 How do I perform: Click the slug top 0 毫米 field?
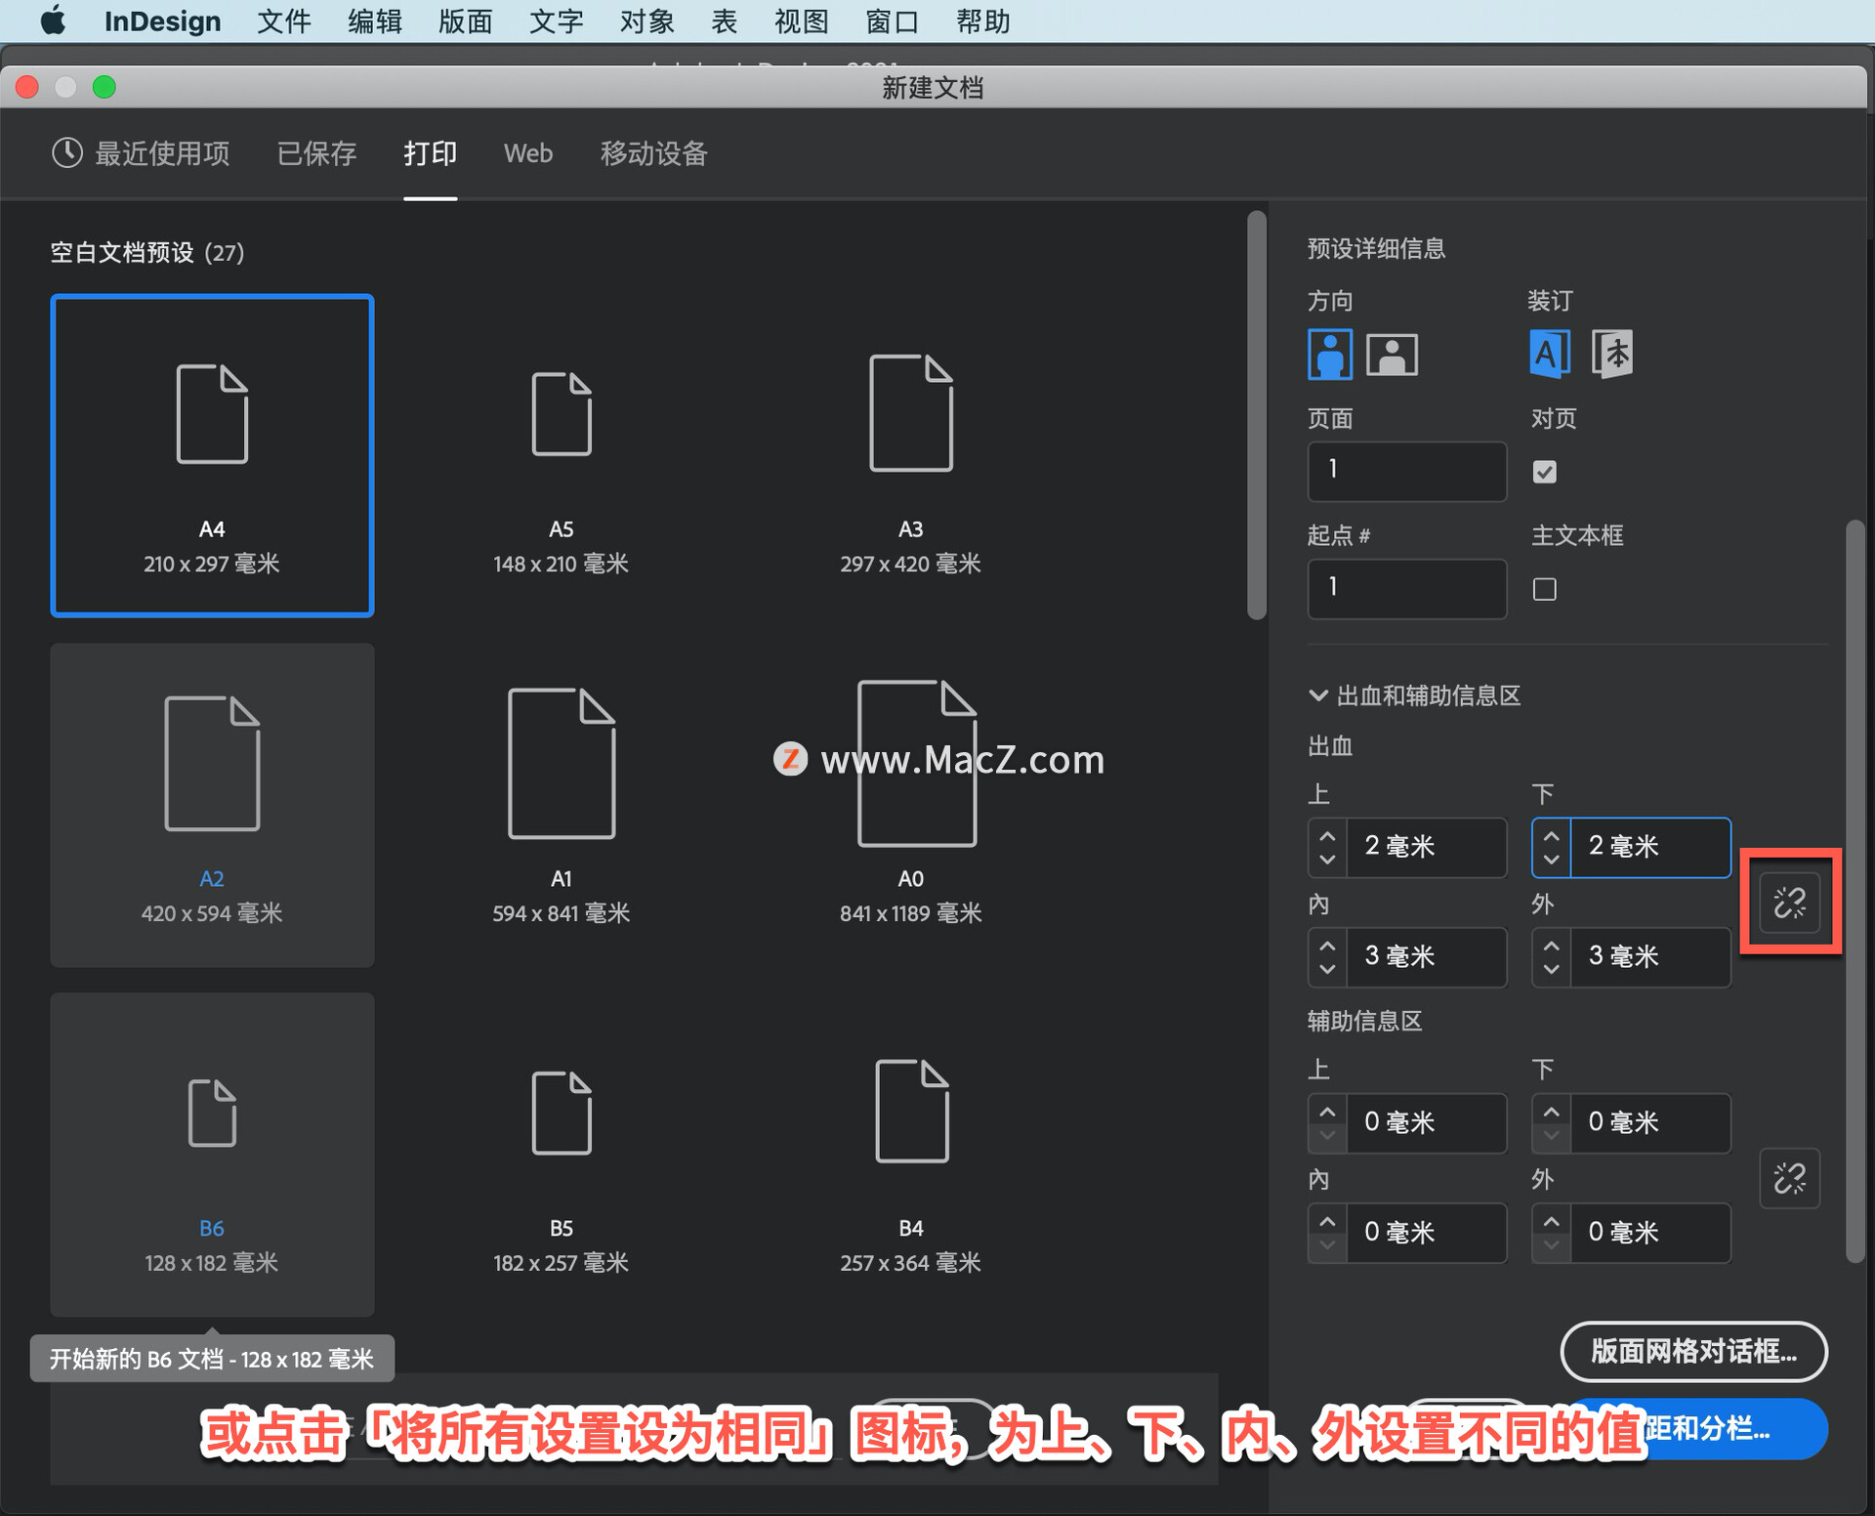(x=1426, y=1122)
